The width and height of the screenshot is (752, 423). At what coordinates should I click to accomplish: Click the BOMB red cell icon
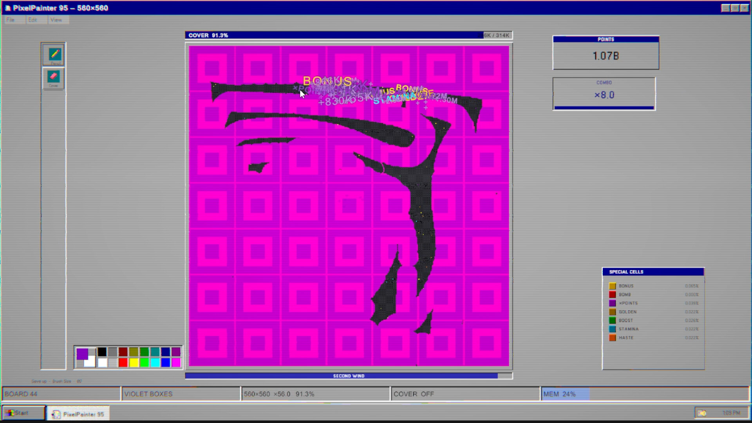click(612, 295)
